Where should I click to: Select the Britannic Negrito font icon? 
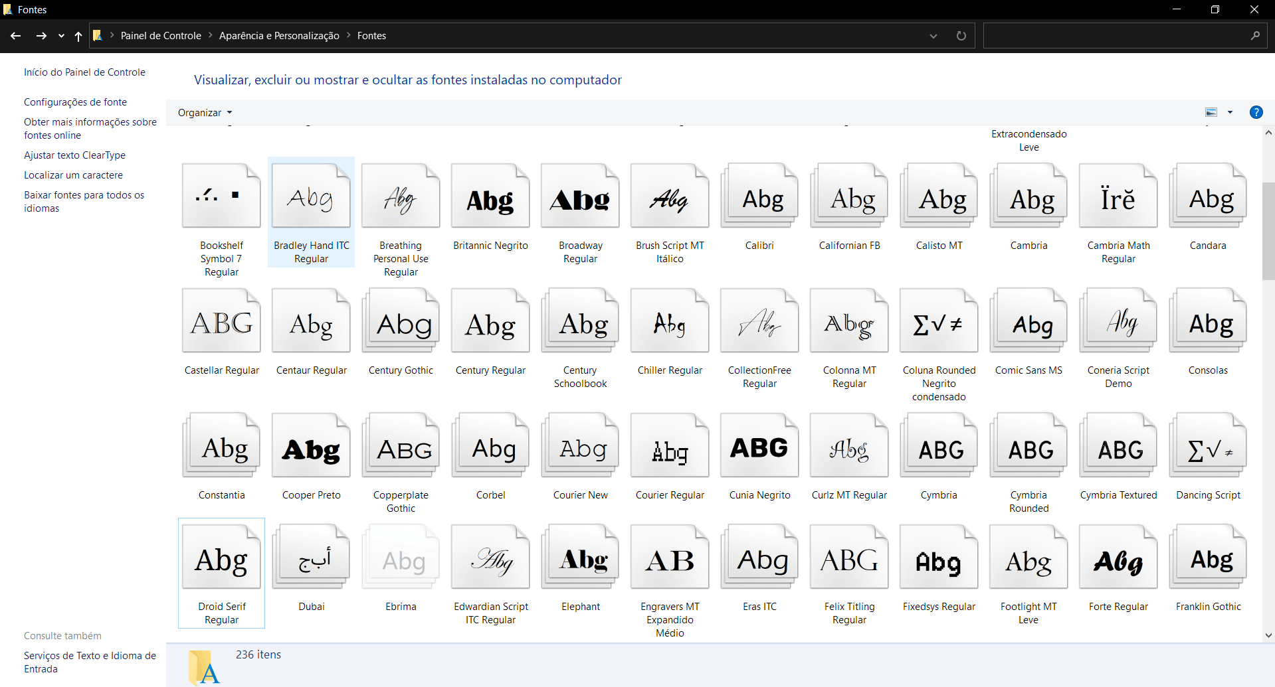click(x=490, y=196)
